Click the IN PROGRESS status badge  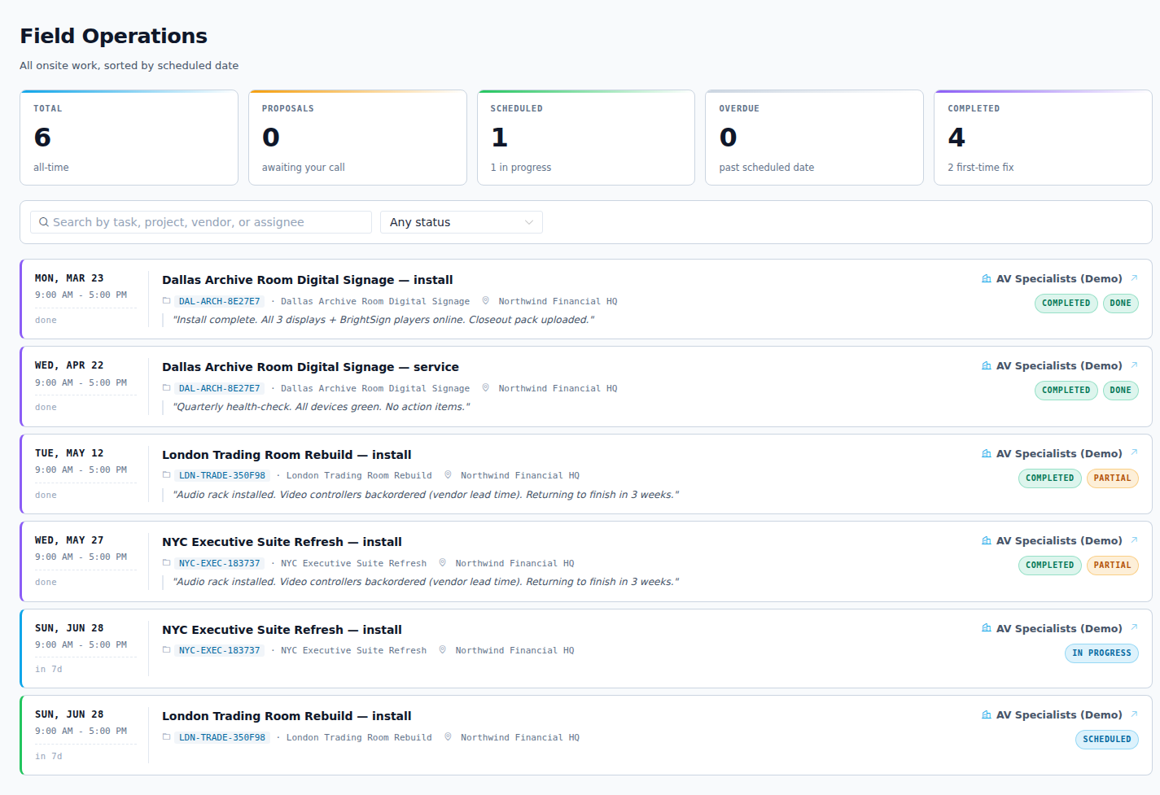[x=1101, y=653]
